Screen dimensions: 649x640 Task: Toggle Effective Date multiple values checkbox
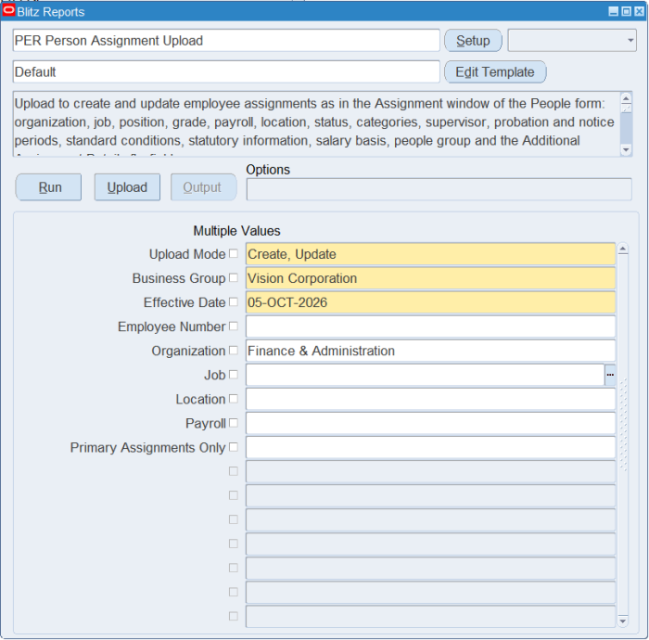pos(234,301)
